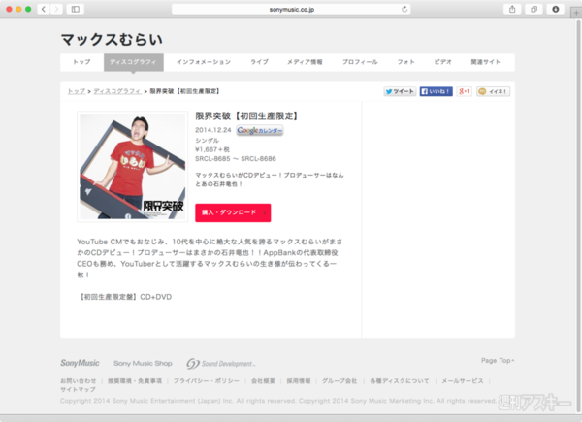Open the 限界突破 album cover image
Image resolution: width=582 pixels, height=422 pixels.
point(133,167)
